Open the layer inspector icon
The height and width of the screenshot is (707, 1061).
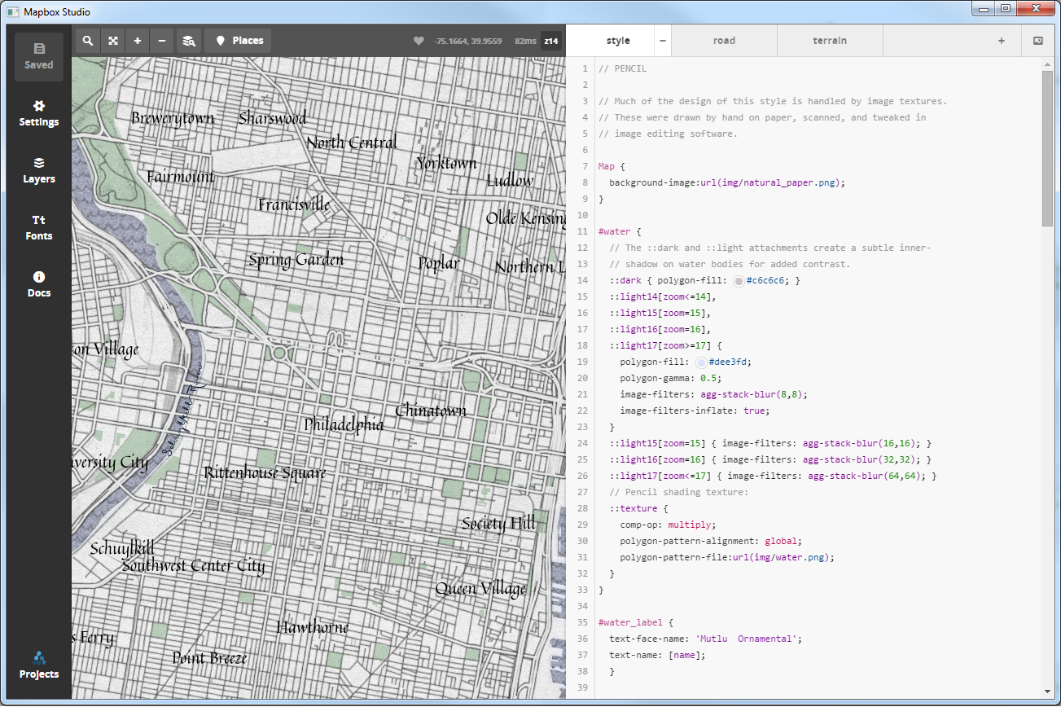pyautogui.click(x=188, y=41)
